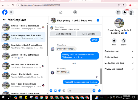Open notifications bell showing 14

(x=124, y=12)
